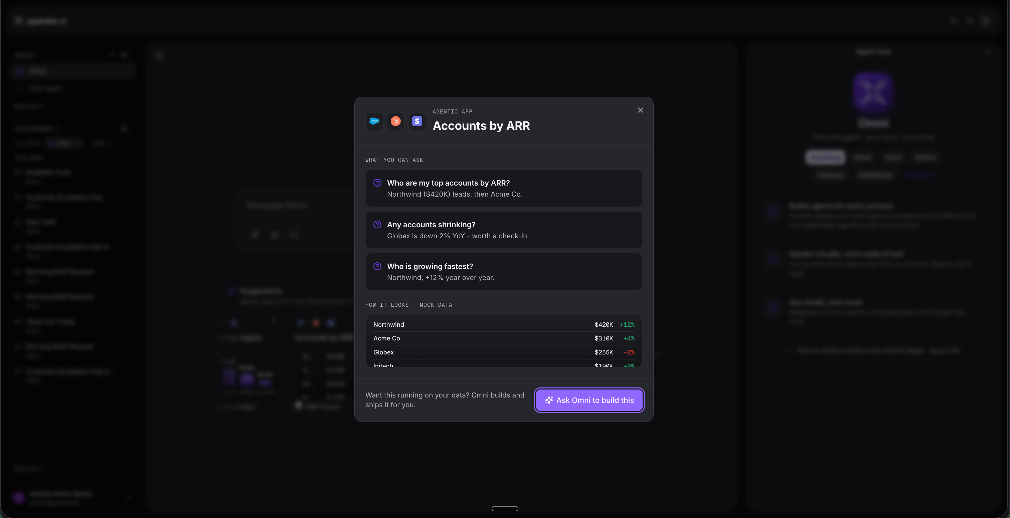1010x518 pixels.
Task: Click the HubSpot integration icon
Action: click(x=395, y=121)
